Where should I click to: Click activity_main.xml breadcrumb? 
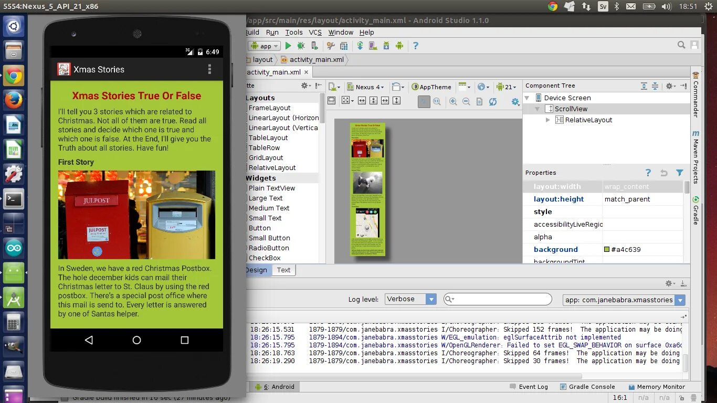tap(312, 59)
